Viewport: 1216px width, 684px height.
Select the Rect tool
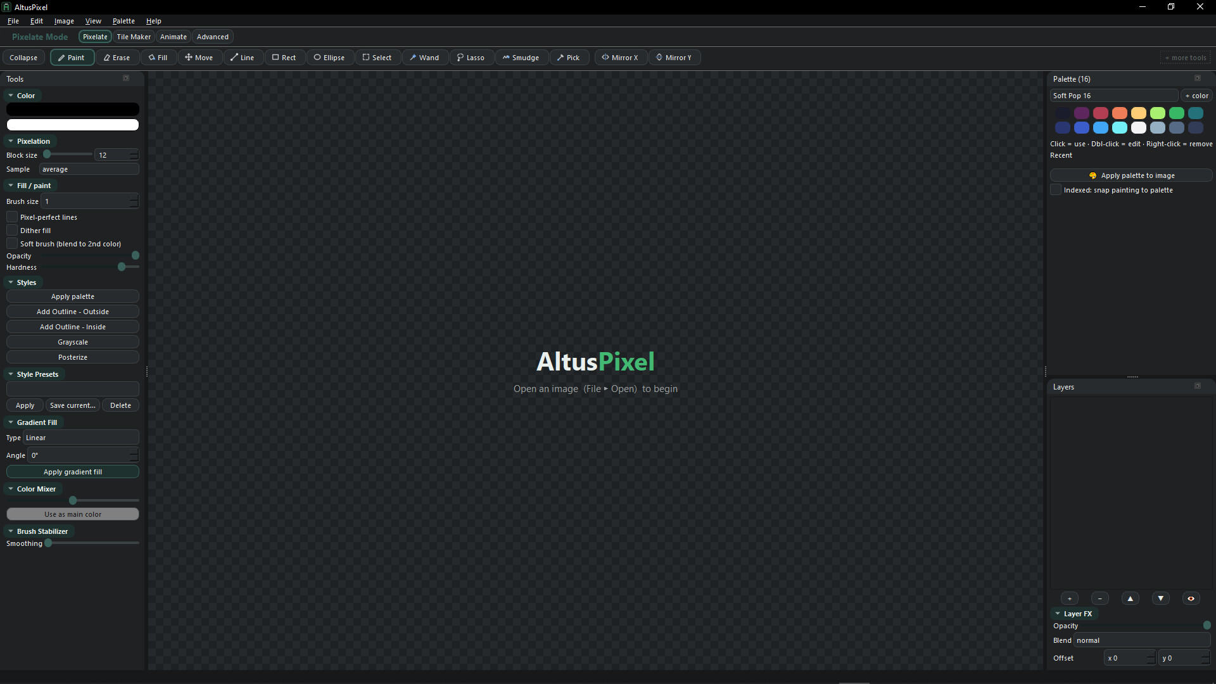pos(284,58)
